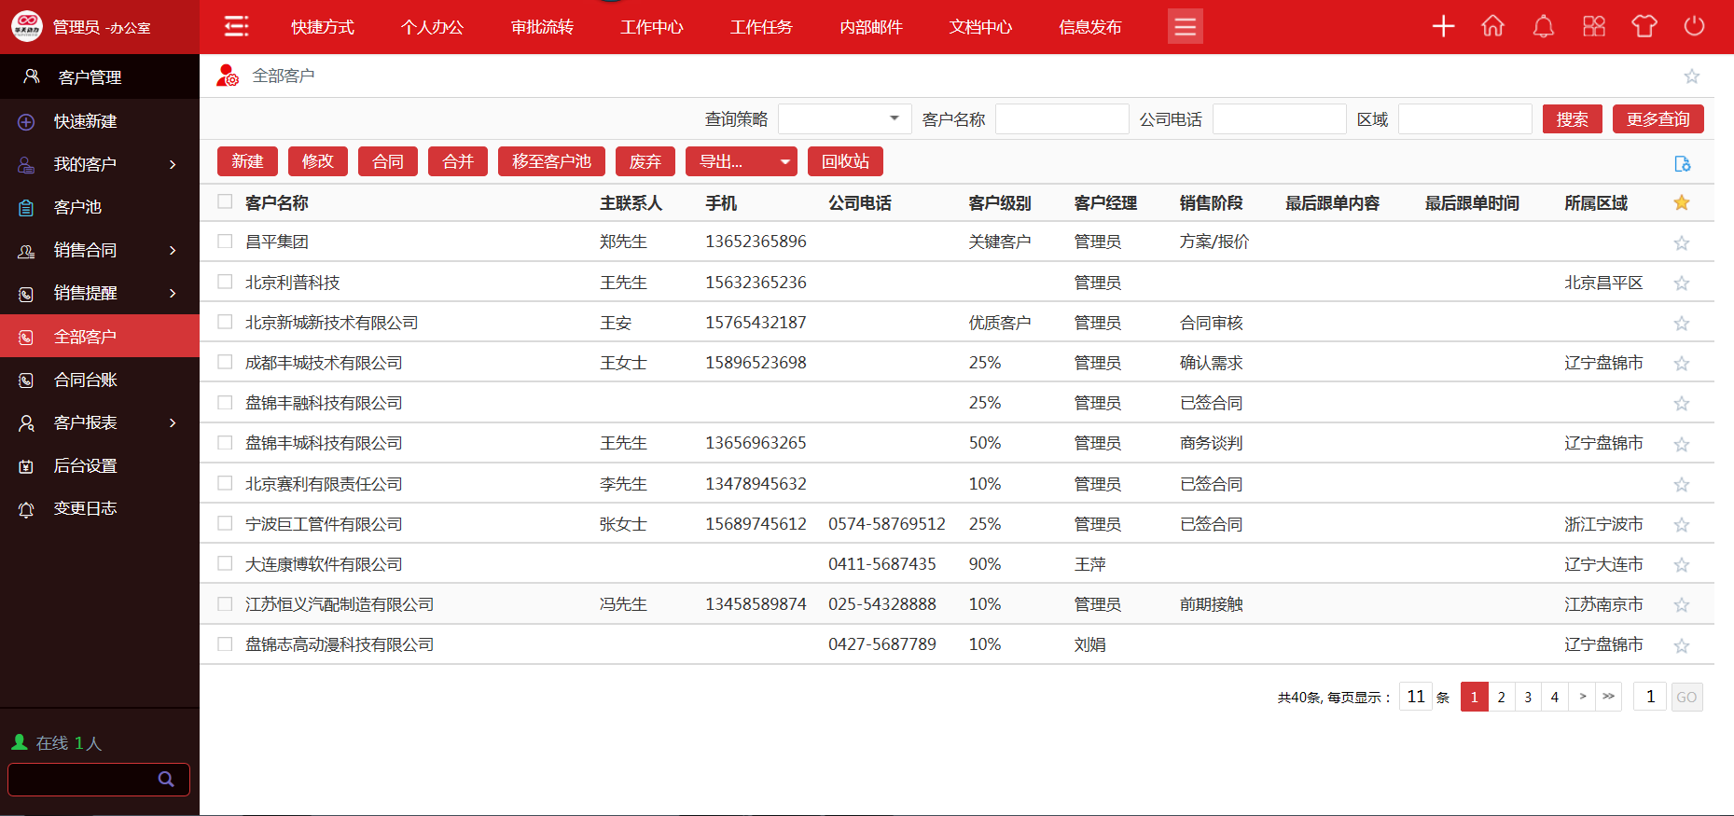Open notifications bell icon

click(1544, 26)
